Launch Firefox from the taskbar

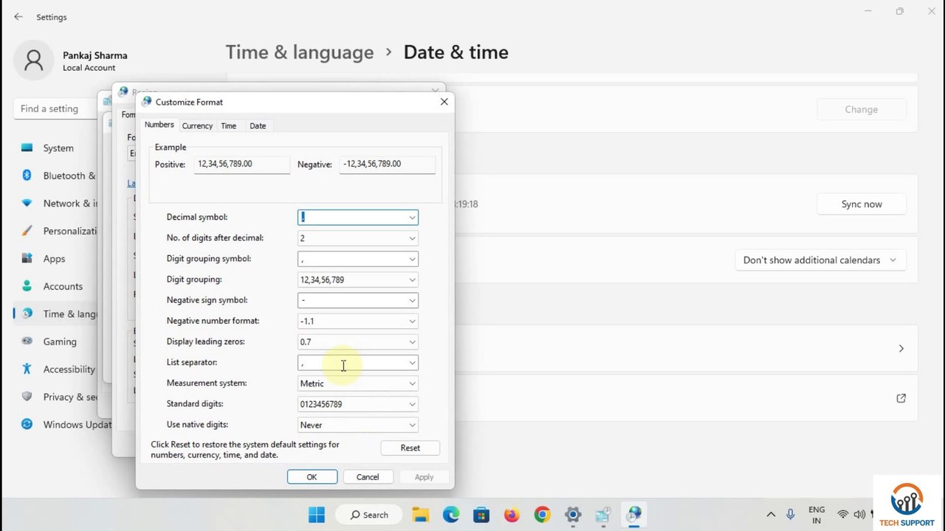click(512, 515)
